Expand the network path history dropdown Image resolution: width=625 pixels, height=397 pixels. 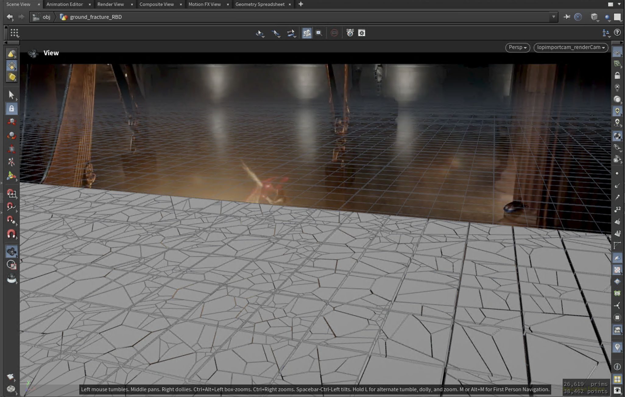553,17
